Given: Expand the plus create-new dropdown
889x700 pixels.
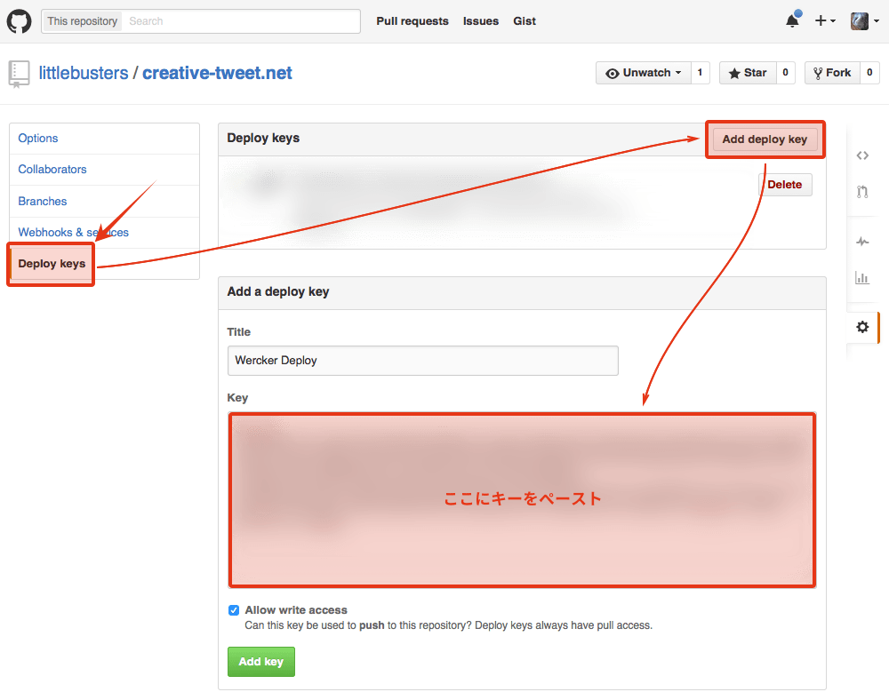Looking at the screenshot, I should click(x=824, y=21).
